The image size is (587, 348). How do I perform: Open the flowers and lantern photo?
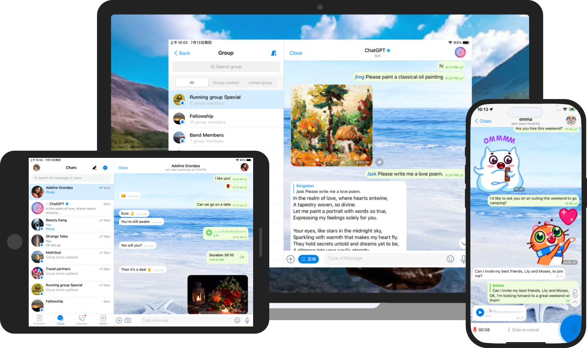tap(217, 294)
